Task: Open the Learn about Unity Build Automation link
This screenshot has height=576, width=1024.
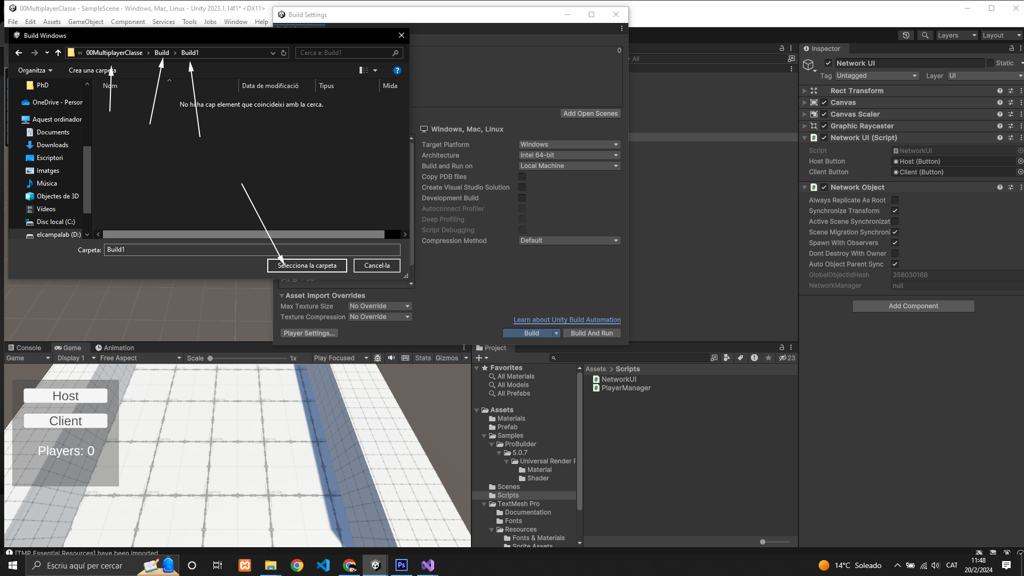Action: click(567, 320)
